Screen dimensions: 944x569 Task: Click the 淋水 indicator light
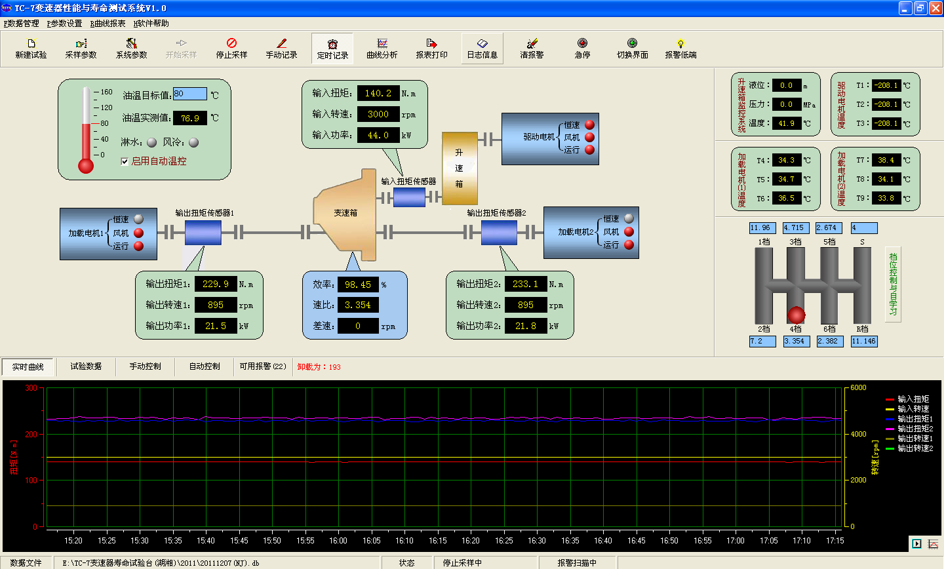click(151, 142)
